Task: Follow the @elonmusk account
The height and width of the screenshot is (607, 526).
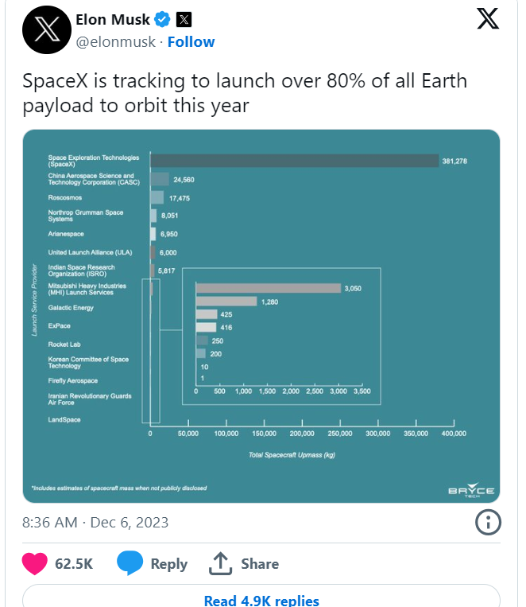Action: click(x=191, y=42)
